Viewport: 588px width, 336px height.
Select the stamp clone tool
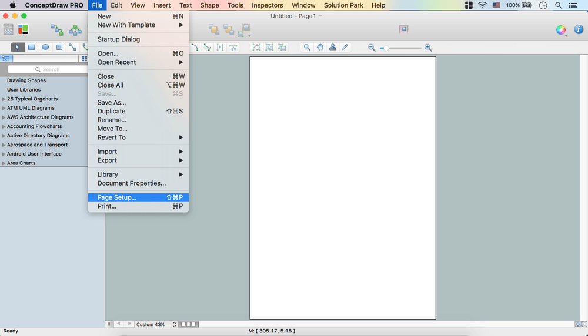pos(333,48)
